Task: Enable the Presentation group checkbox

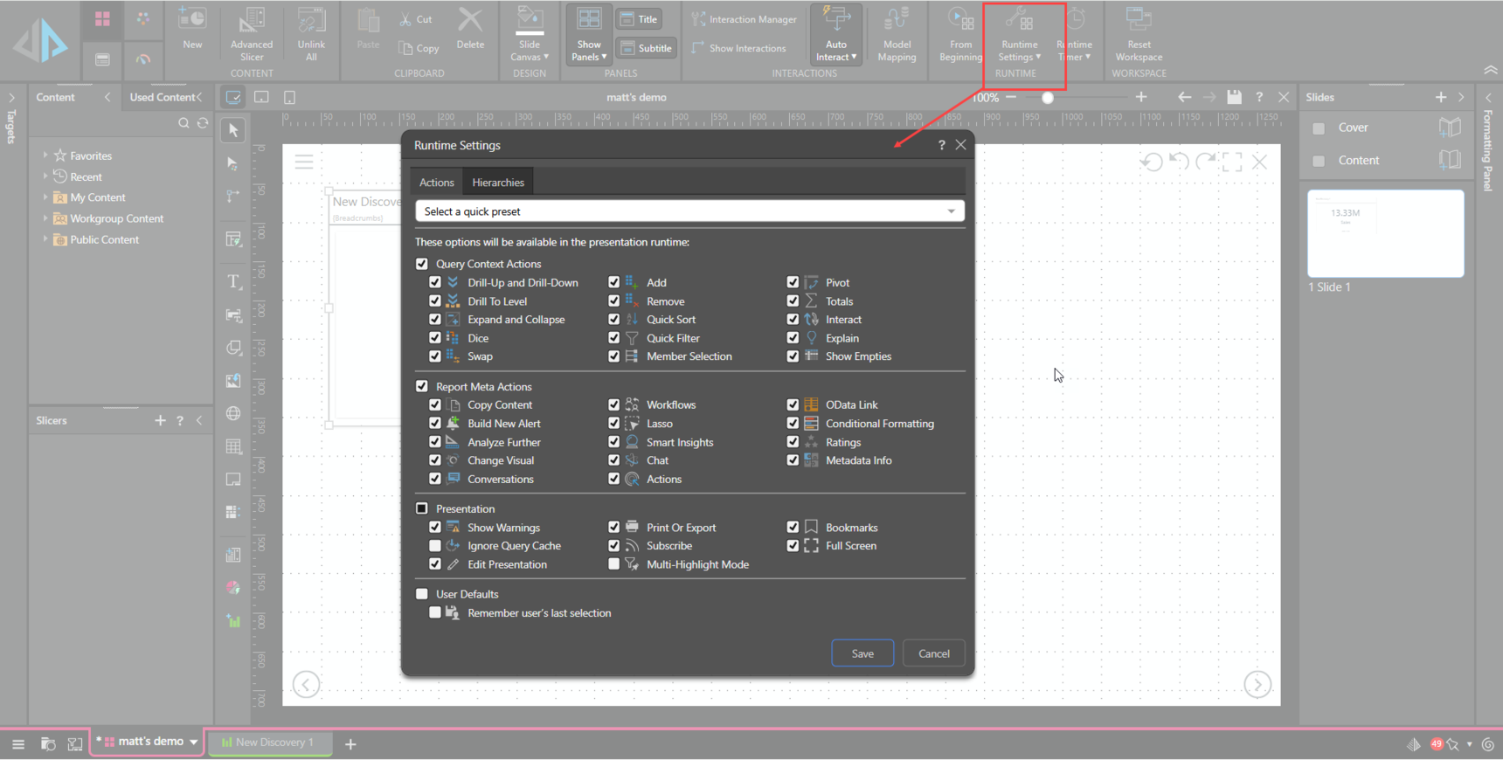Action: (x=422, y=508)
